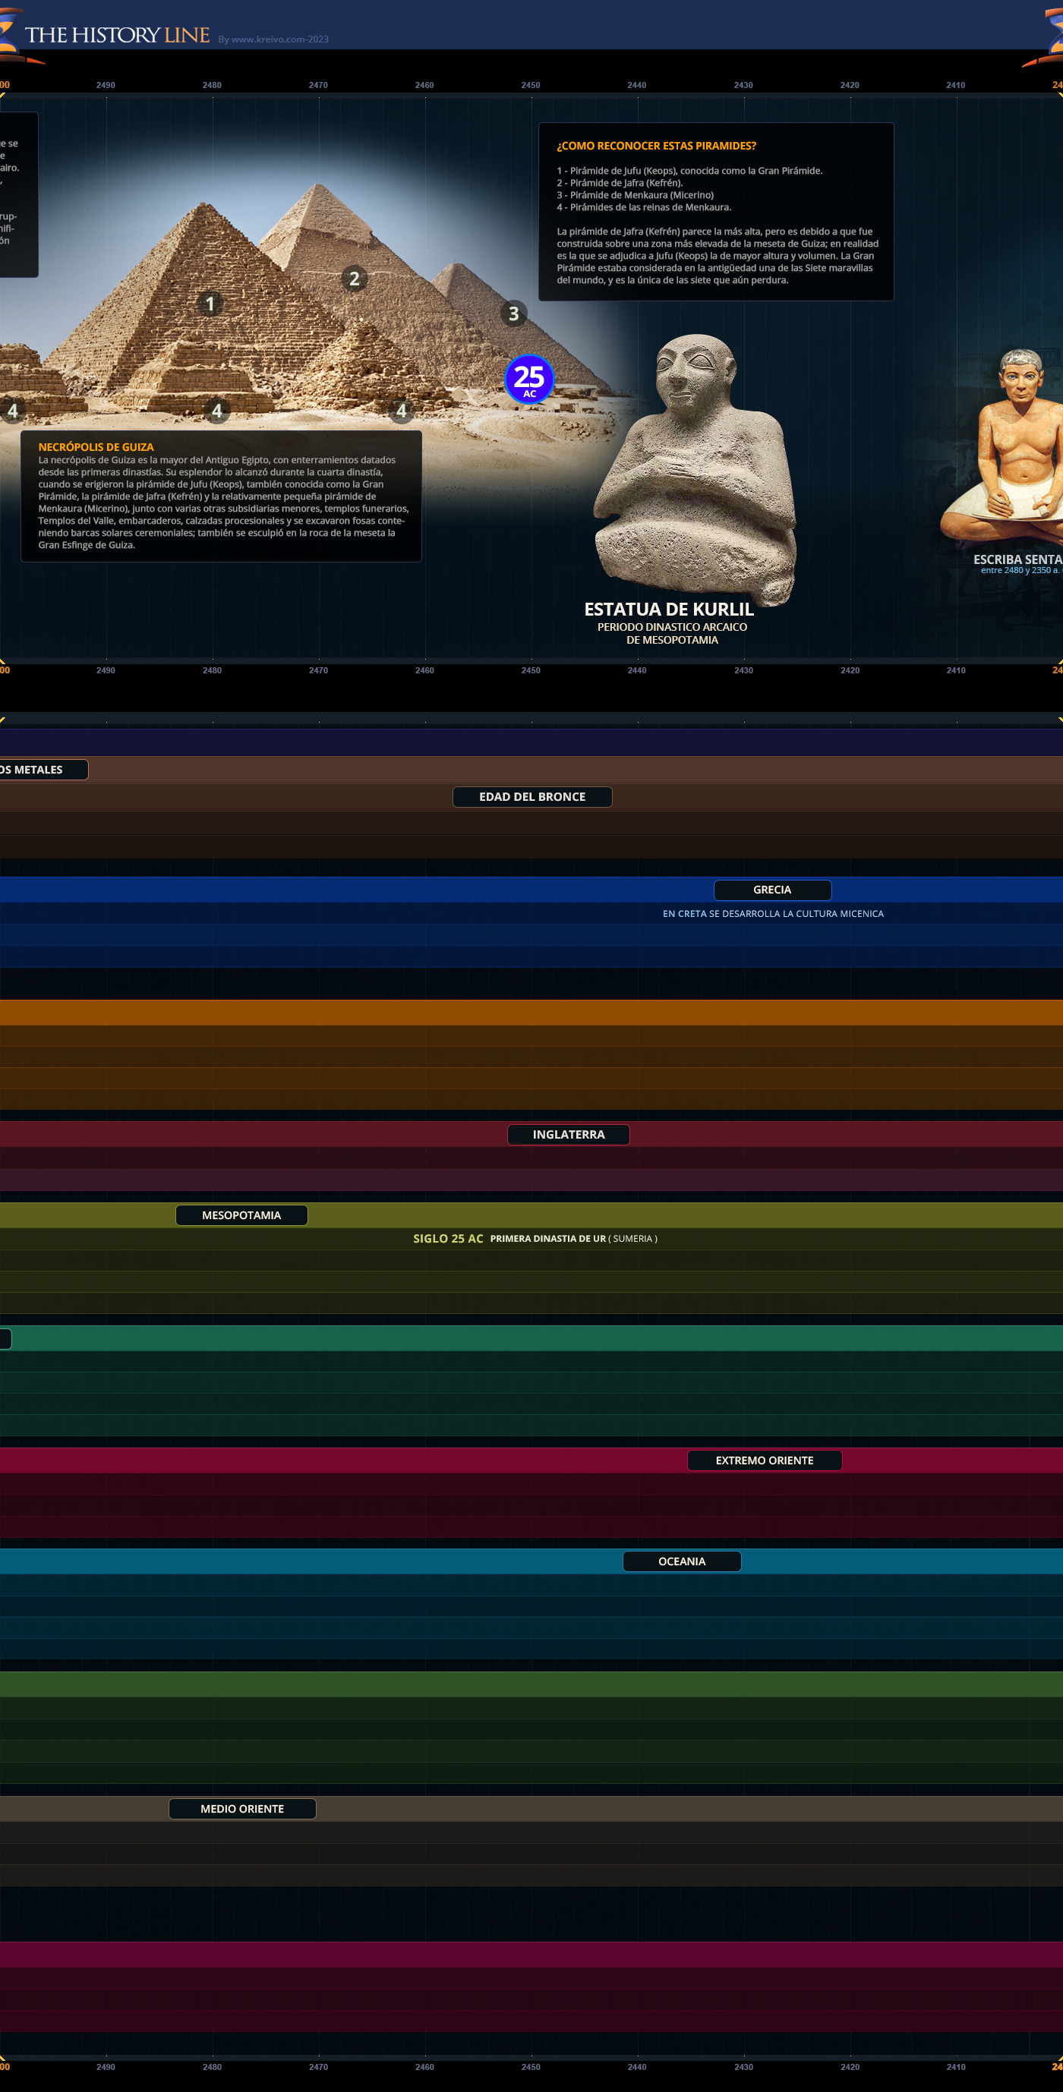
Task: Select the EXTREMO ORIENTE region label
Action: click(764, 1460)
